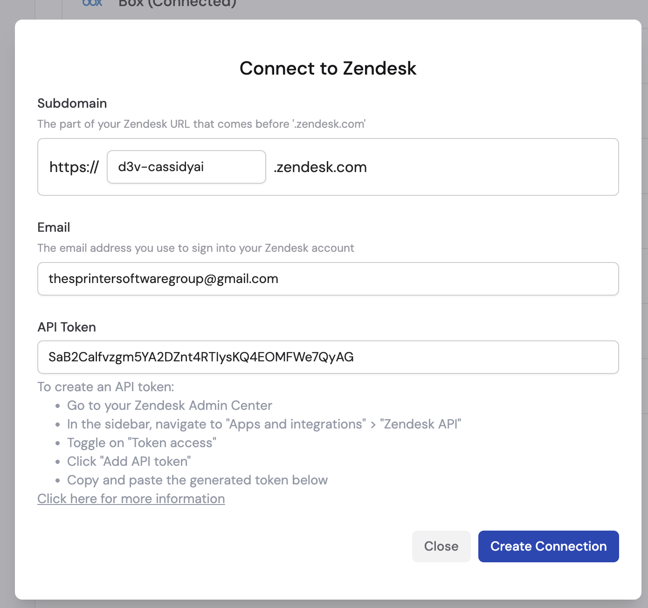Click the Email section heading
This screenshot has width=648, height=608.
point(54,227)
